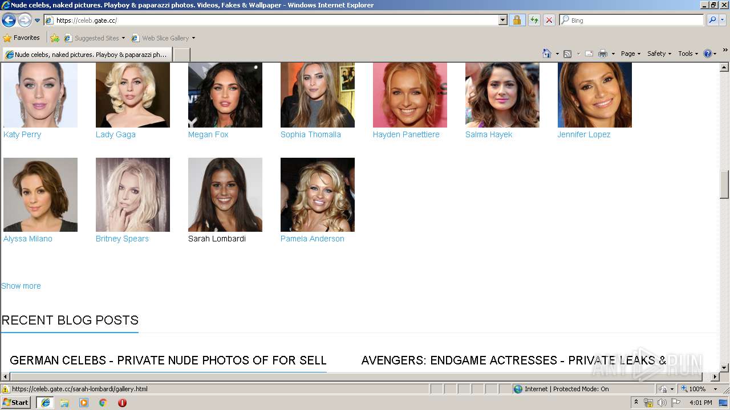
Task: Click the vertical scrollbar up arrow
Action: coord(724,67)
